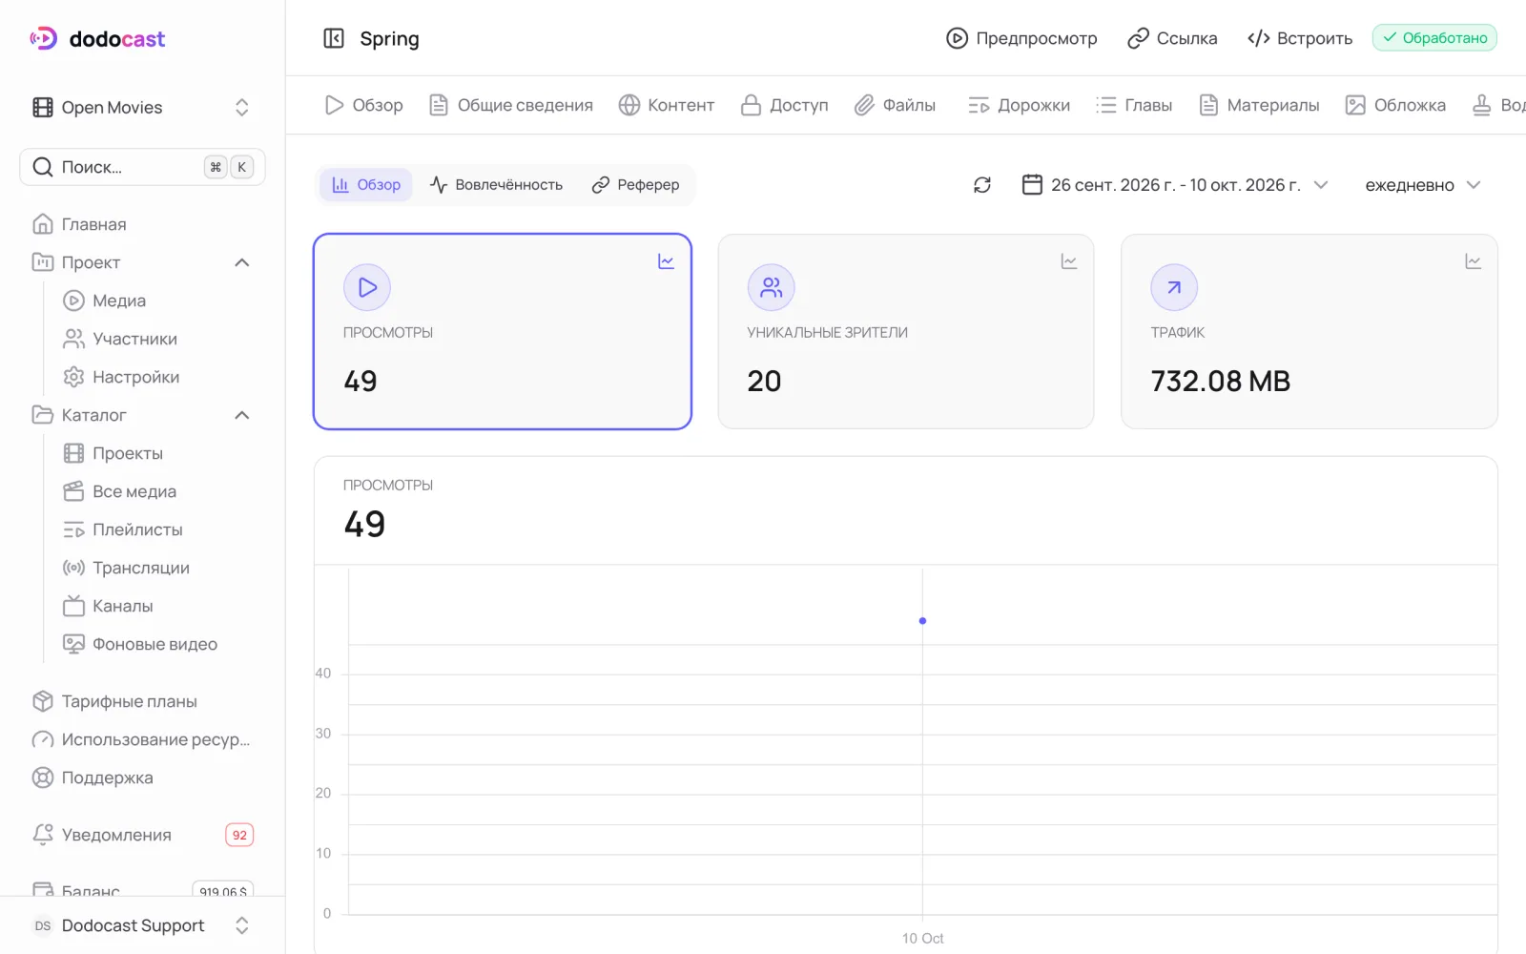Click the Предпросмотр button
The width and height of the screenshot is (1526, 954).
point(1021,38)
